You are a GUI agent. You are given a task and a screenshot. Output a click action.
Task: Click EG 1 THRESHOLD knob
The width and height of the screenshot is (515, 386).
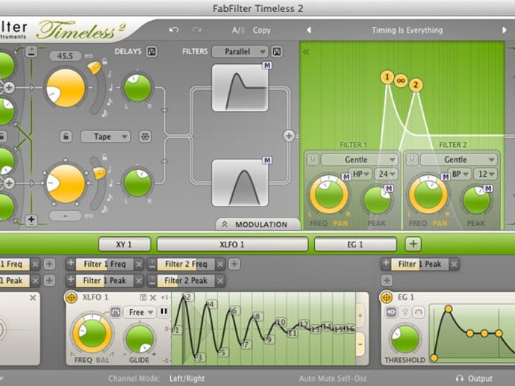click(405, 339)
